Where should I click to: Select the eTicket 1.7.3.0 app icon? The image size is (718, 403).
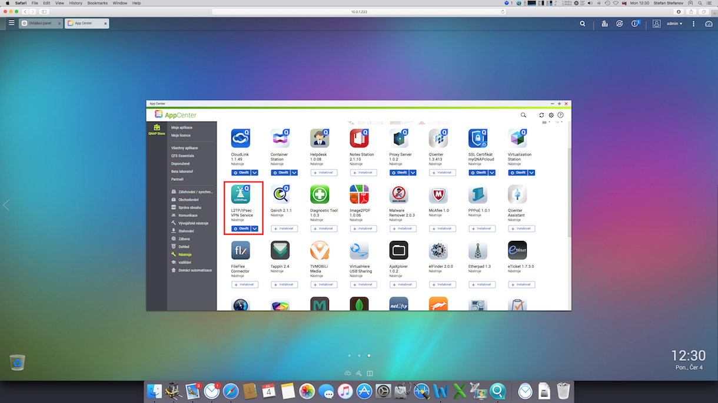[517, 250]
